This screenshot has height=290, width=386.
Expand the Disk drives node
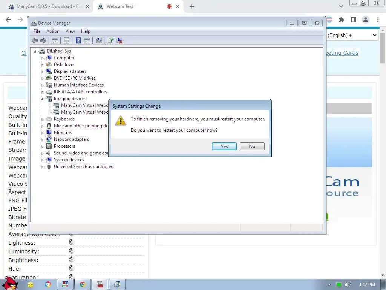(x=42, y=65)
